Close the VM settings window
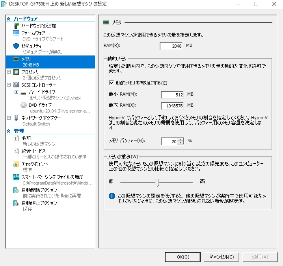The image size is (283, 266). tap(274, 4)
